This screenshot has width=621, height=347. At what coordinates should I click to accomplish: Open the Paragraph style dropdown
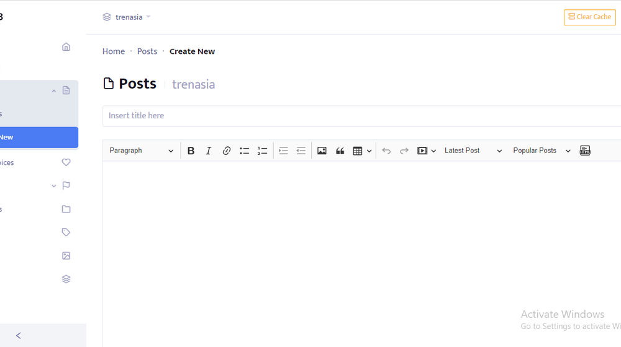(x=142, y=151)
